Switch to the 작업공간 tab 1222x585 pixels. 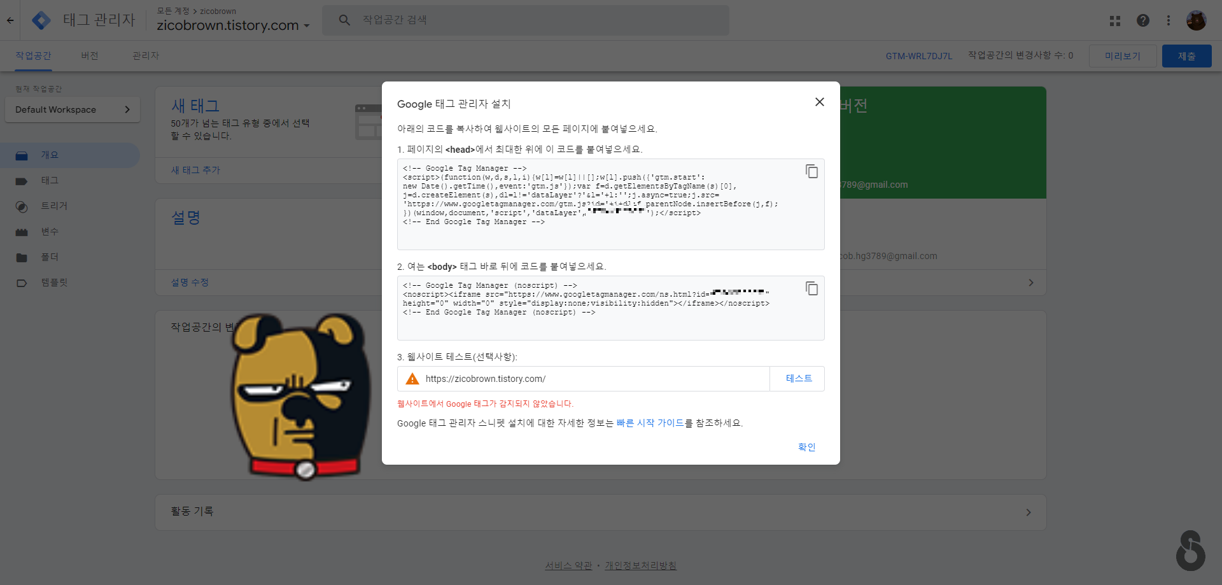(33, 56)
